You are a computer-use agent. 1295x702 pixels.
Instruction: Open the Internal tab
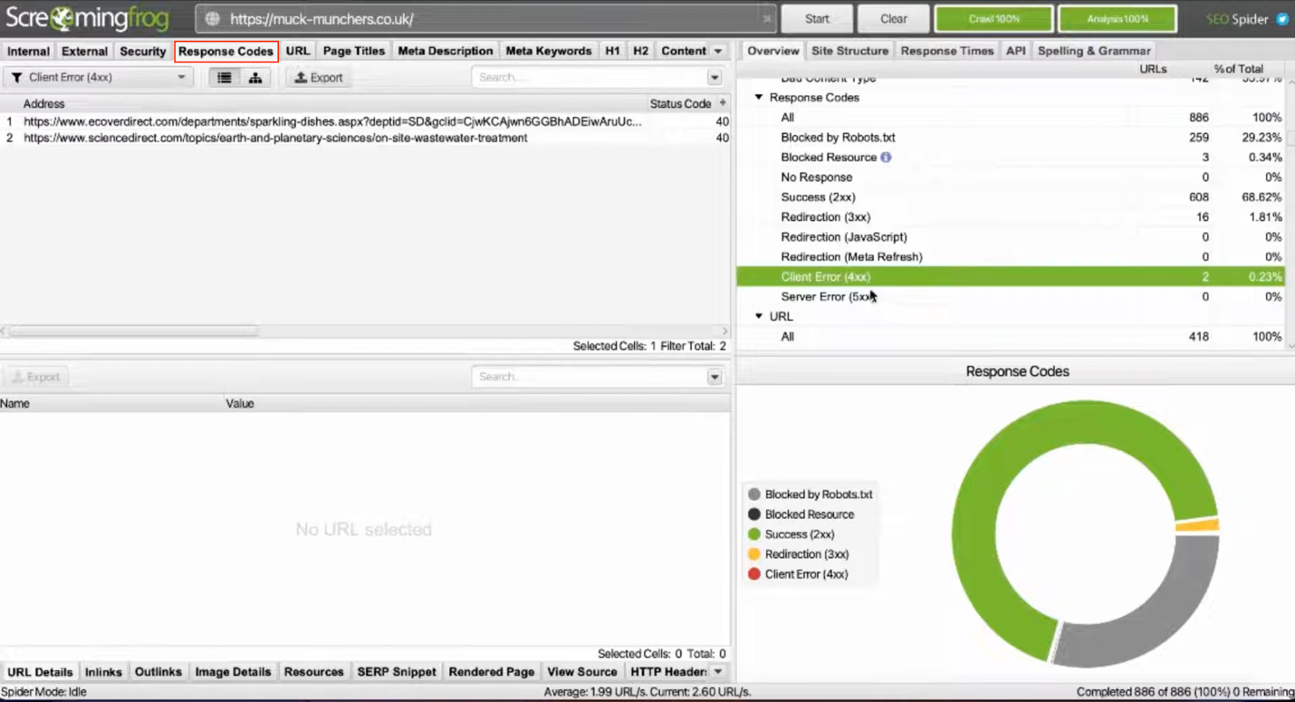pos(28,52)
